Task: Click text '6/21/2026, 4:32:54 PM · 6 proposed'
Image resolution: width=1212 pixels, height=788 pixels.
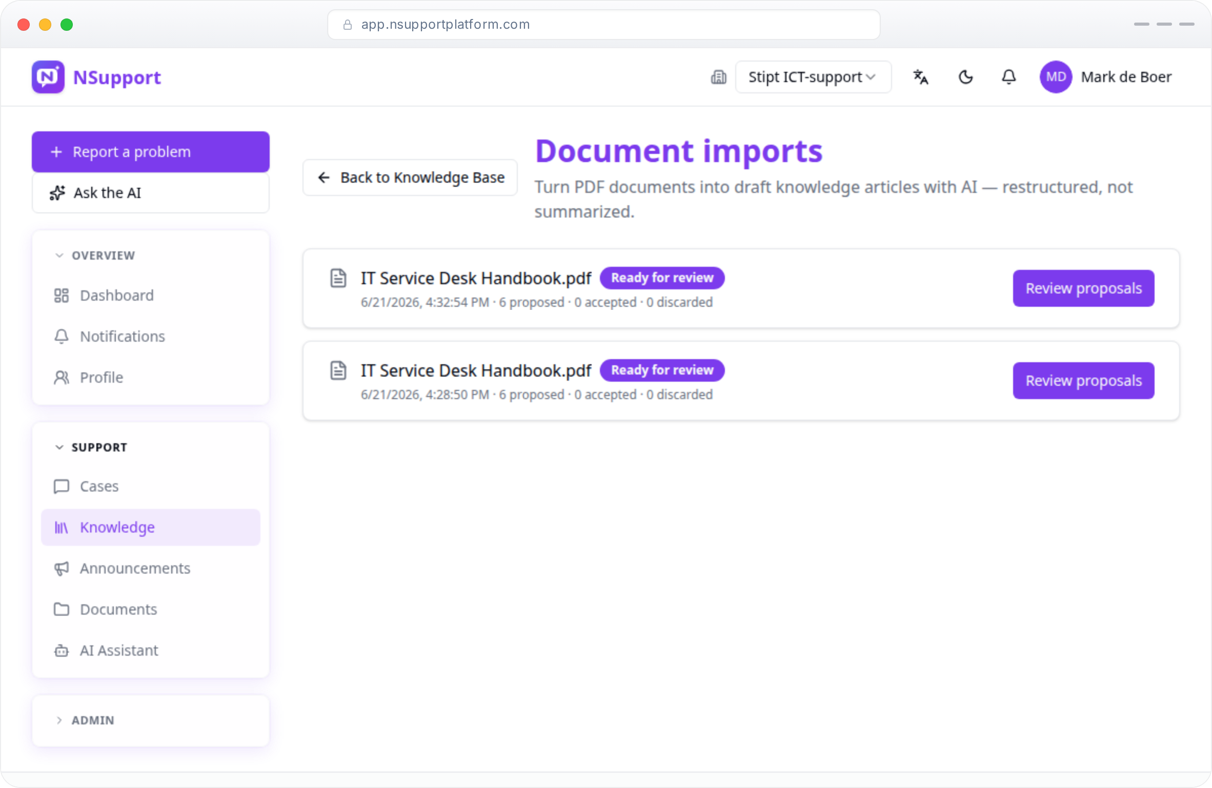Action: tap(462, 303)
